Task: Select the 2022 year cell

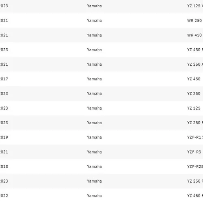Action: pos(4,196)
